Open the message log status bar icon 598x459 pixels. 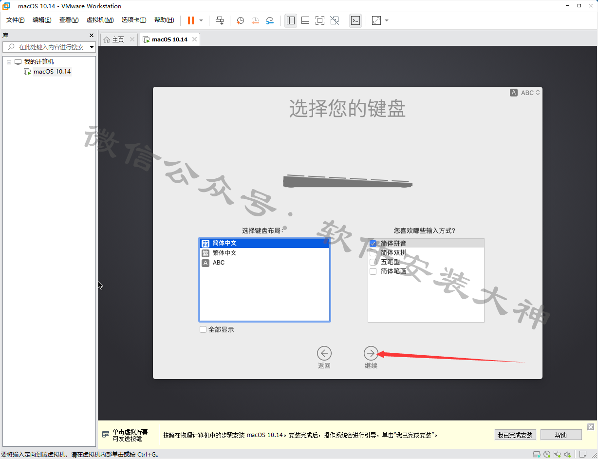582,454
